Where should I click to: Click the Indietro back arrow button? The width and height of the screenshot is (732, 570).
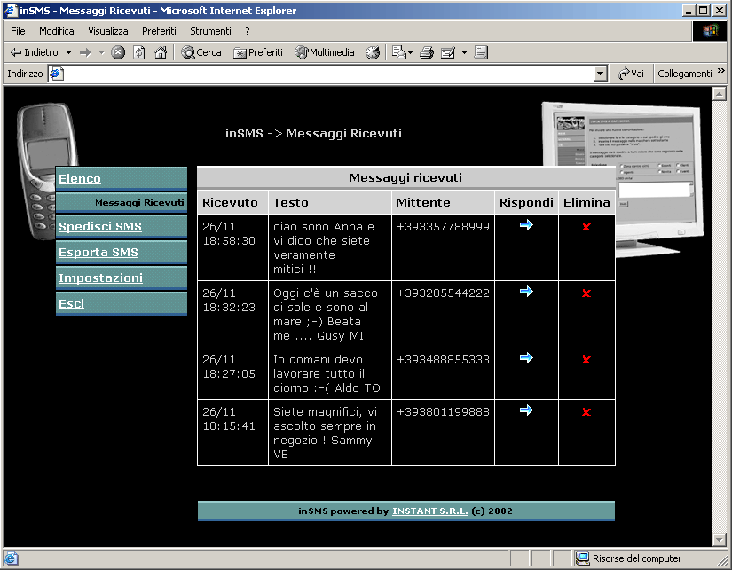click(x=34, y=52)
